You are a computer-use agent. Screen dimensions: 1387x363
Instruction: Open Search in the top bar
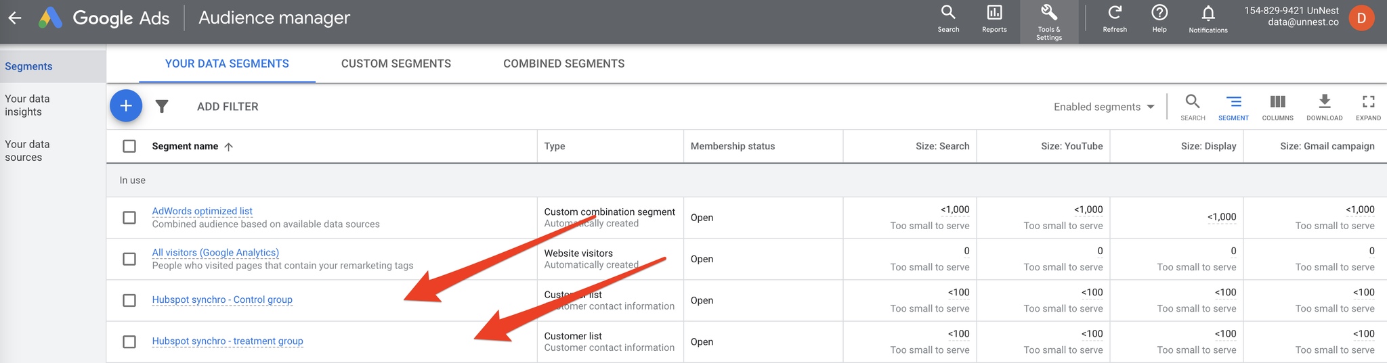point(948,19)
